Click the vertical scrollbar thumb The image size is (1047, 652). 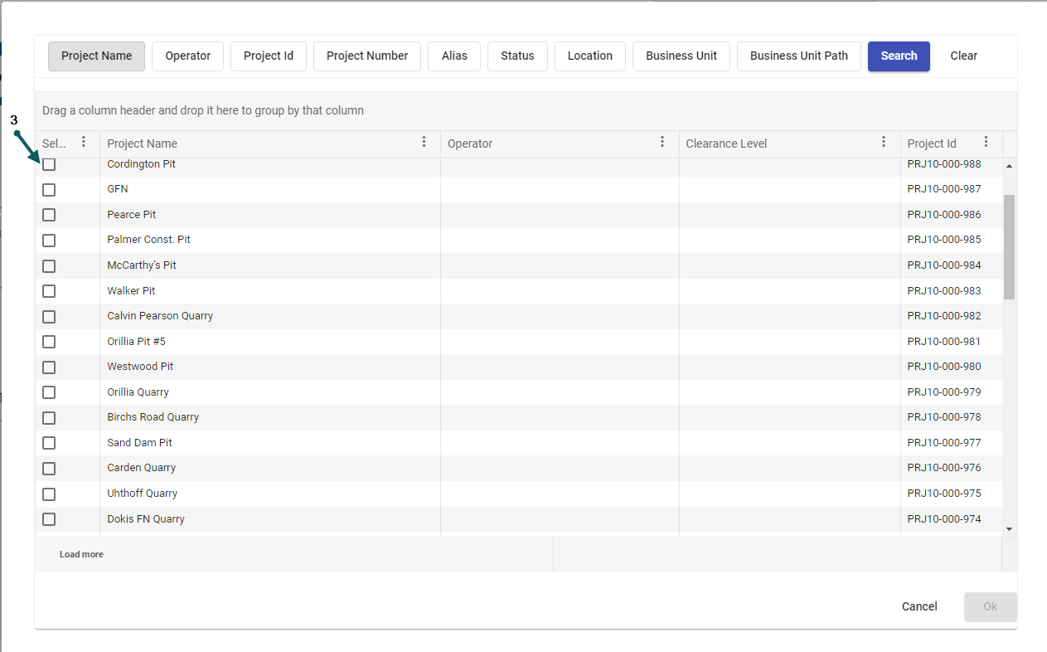click(x=1009, y=246)
